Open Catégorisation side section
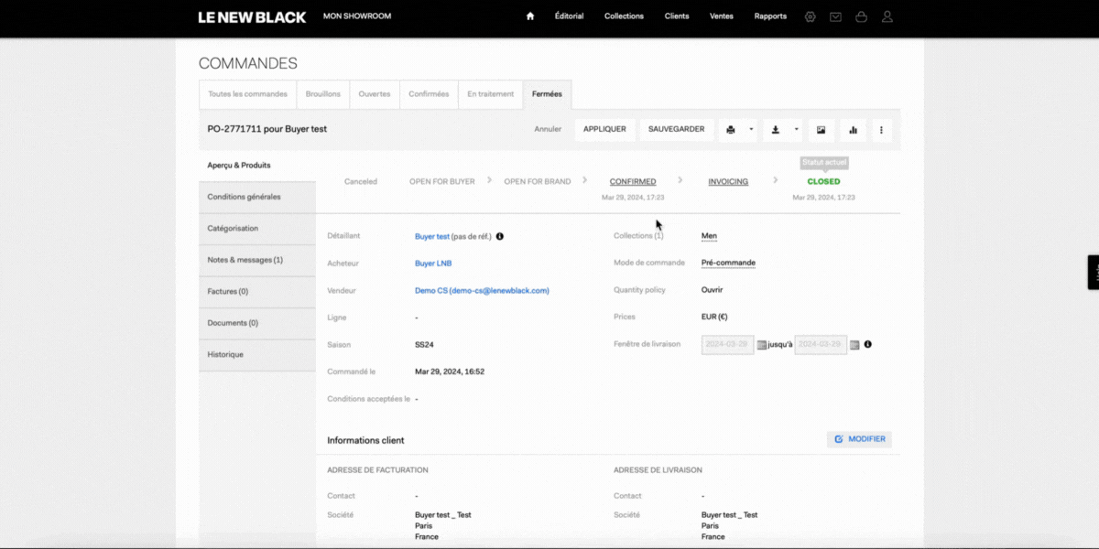The width and height of the screenshot is (1099, 549). pyautogui.click(x=257, y=229)
